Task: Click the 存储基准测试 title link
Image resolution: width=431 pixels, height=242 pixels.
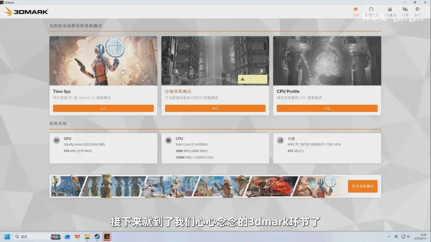Action: coord(178,91)
